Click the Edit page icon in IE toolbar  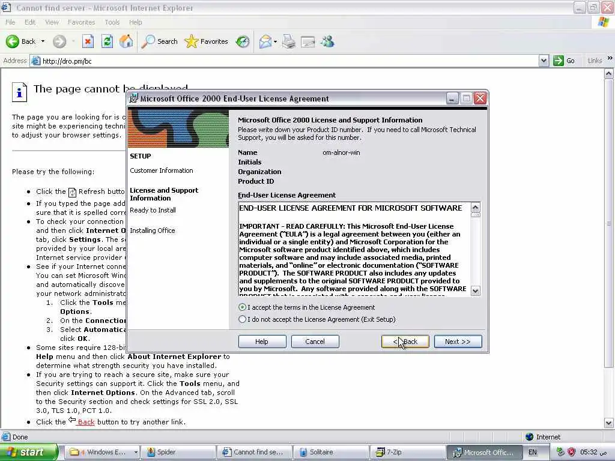pyautogui.click(x=308, y=41)
